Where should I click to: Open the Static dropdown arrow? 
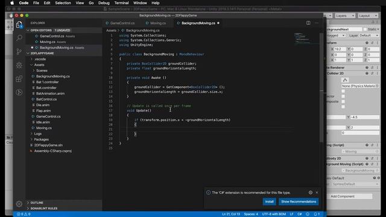coord(378,30)
